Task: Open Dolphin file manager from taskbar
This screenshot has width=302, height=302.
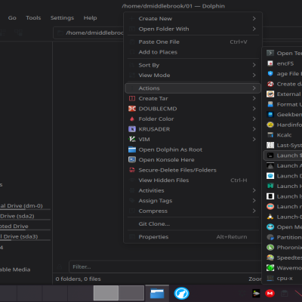Action: [157, 293]
